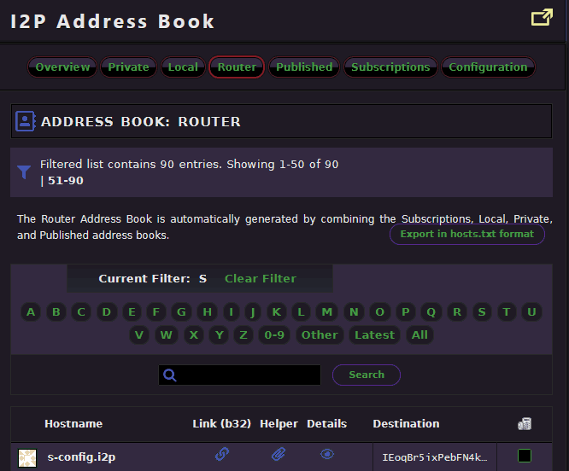This screenshot has height=471, width=569.
Task: Filter hostnames by letter X
Action: pos(194,334)
